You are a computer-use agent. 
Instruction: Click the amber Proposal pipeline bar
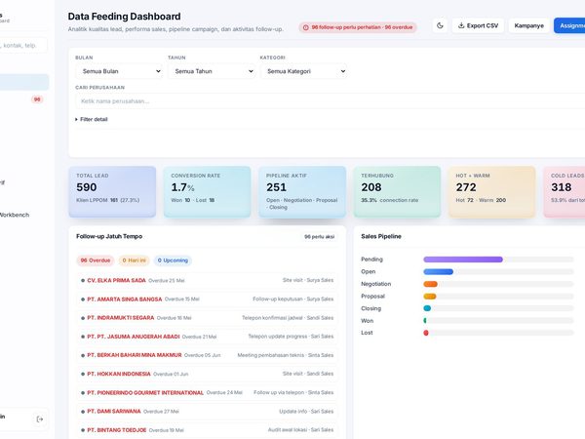[430, 297]
